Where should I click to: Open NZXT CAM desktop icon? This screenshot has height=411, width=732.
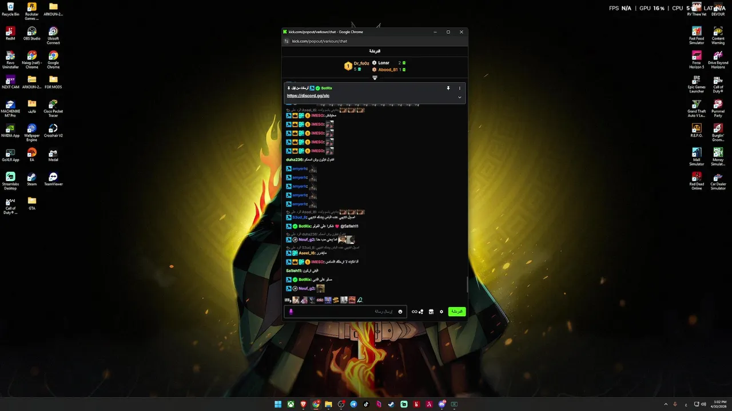[x=10, y=82]
